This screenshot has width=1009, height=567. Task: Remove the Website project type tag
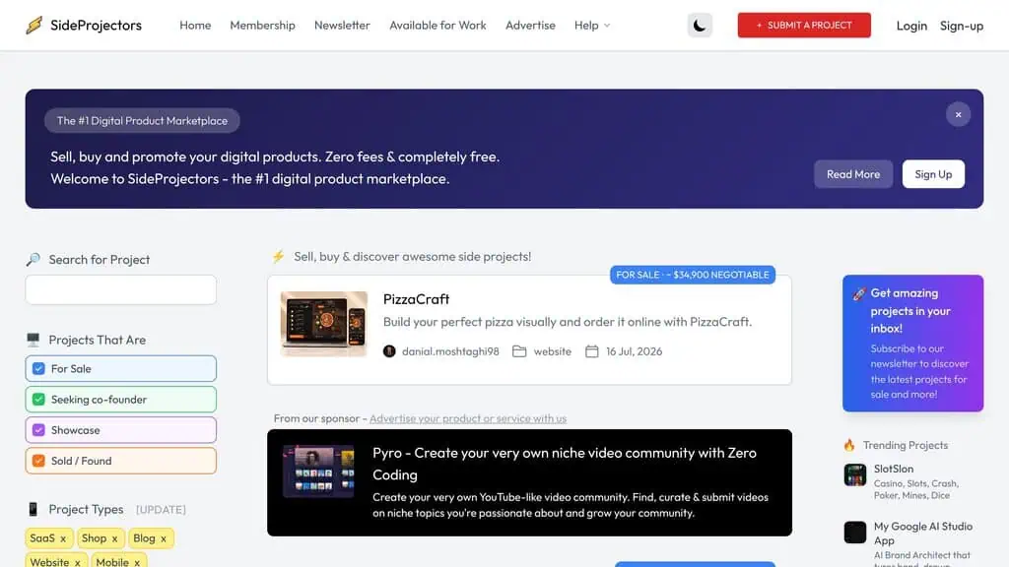(77, 562)
